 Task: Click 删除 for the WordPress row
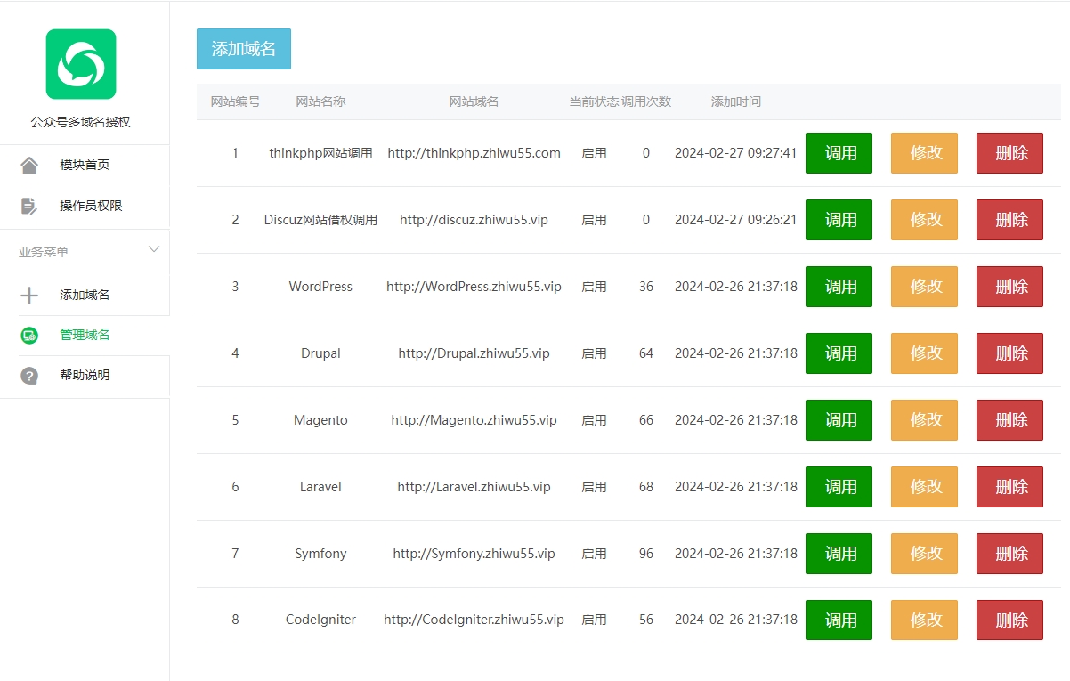click(x=1009, y=287)
